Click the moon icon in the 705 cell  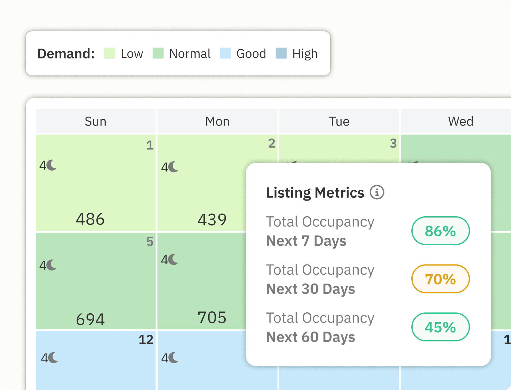(x=173, y=260)
